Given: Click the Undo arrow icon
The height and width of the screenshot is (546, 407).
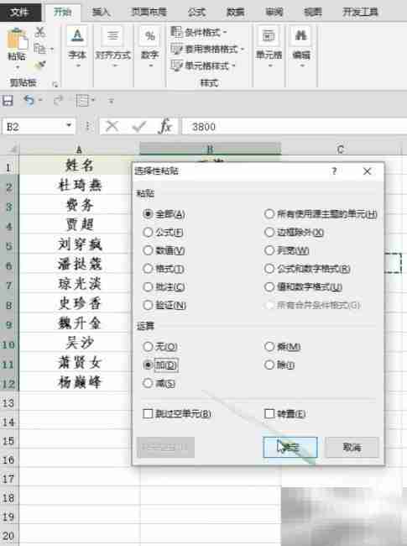Looking at the screenshot, I should [29, 101].
